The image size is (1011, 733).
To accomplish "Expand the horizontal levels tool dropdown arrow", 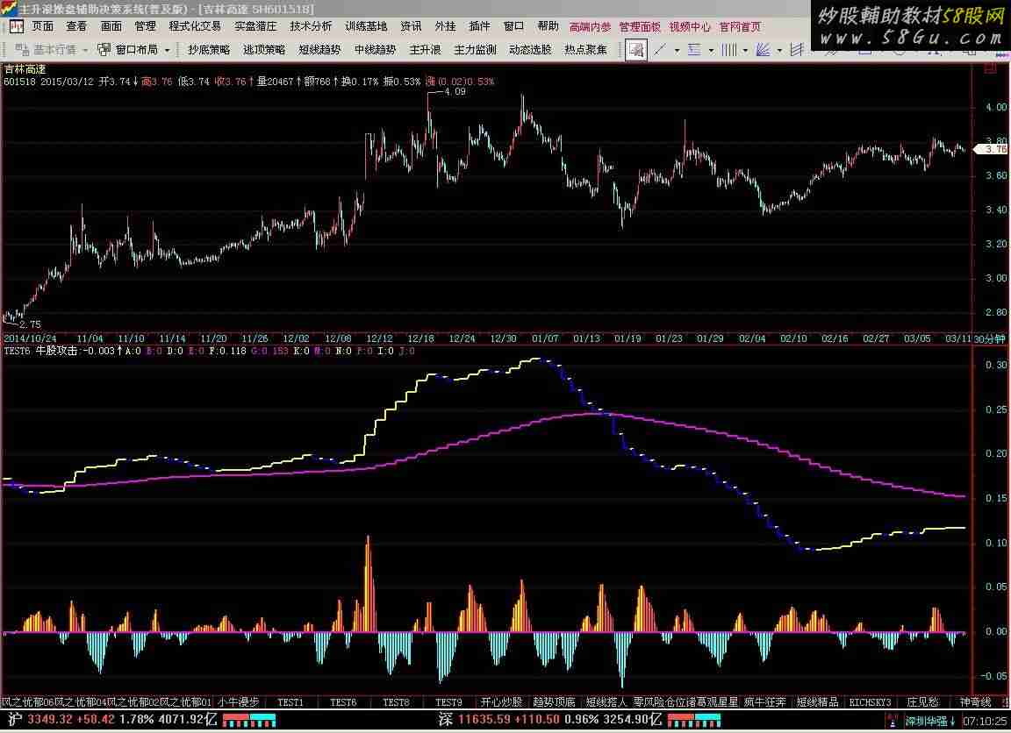I will tap(711, 50).
